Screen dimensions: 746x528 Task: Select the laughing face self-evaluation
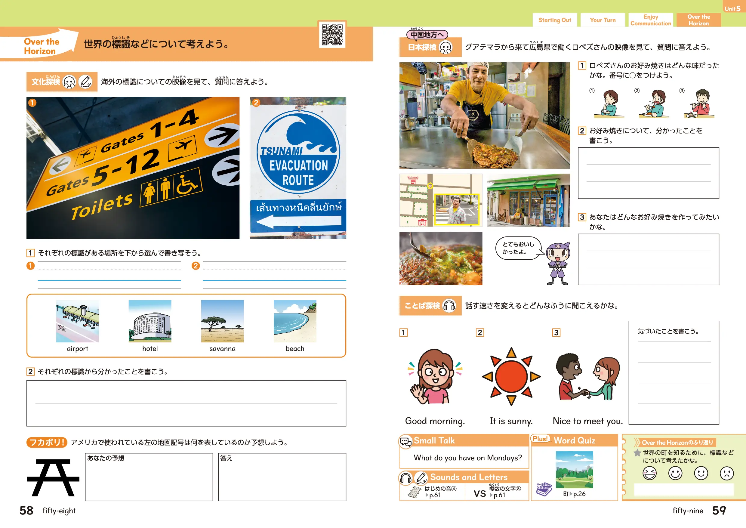649,473
